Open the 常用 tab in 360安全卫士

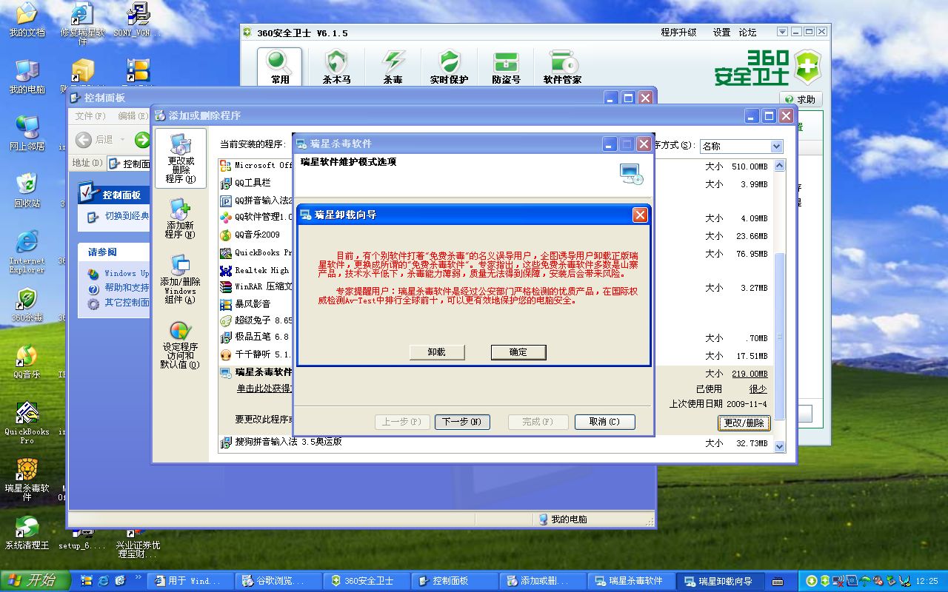[x=280, y=67]
